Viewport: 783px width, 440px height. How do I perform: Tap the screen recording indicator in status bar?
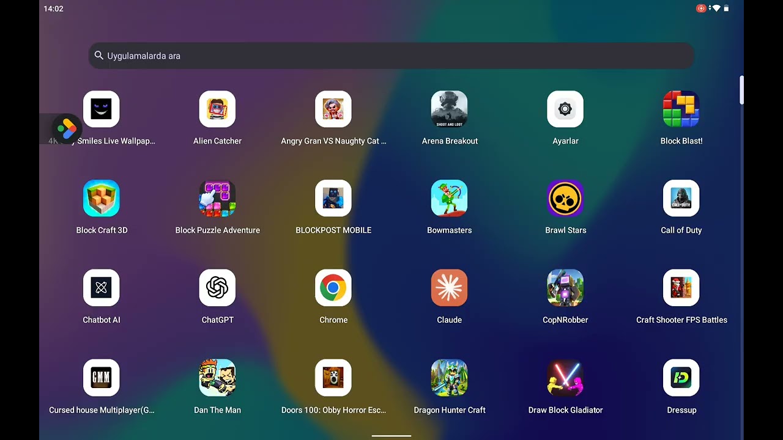[701, 9]
